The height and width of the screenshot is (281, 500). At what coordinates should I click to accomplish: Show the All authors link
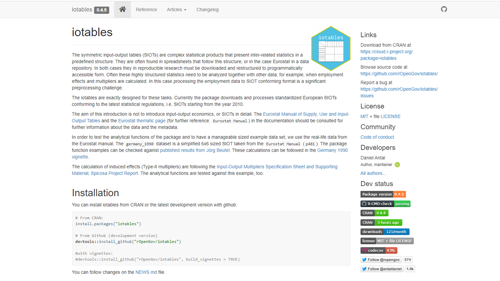pos(373,173)
